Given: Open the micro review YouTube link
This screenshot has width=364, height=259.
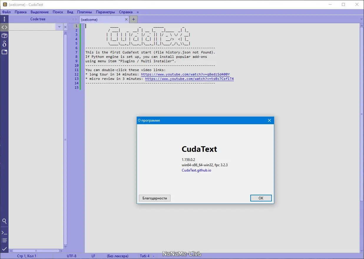Looking at the screenshot, I should (x=190, y=79).
